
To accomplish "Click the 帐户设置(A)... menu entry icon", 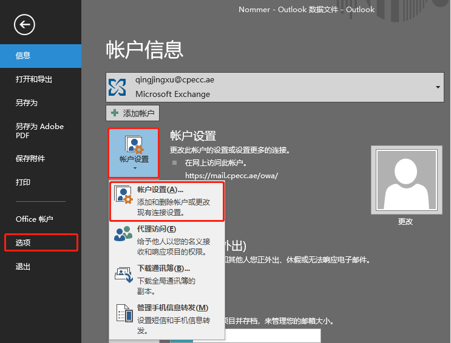I will click(123, 195).
